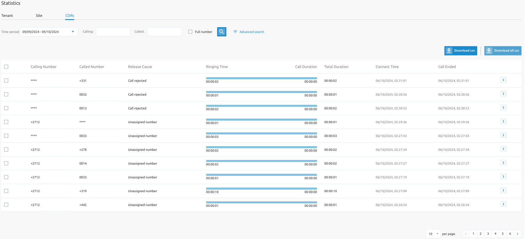Image resolution: width=525 pixels, height=239 pixels.
Task: Check the row with Called Number +319
Action: [6, 191]
